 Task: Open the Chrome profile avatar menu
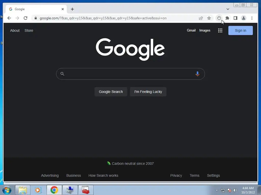(x=243, y=18)
